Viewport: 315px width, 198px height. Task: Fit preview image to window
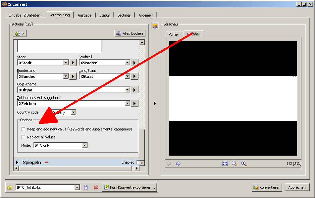click(x=225, y=164)
